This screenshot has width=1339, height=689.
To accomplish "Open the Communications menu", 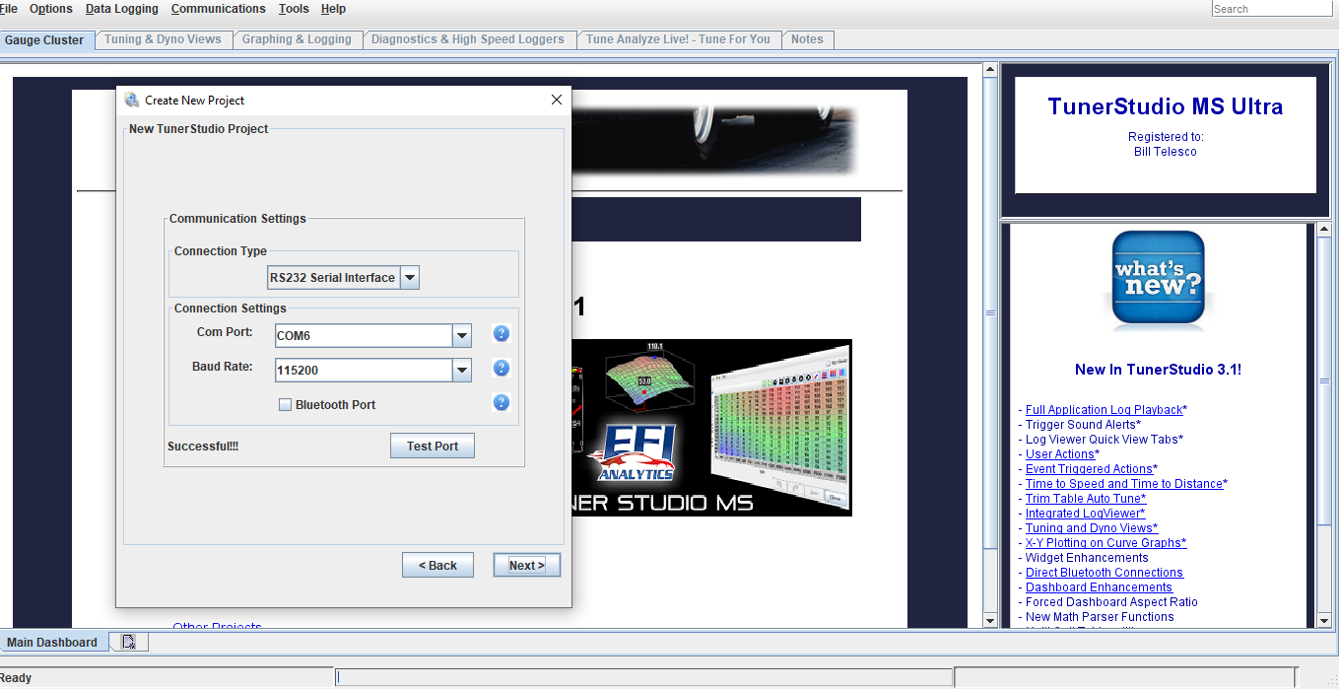I will (218, 9).
